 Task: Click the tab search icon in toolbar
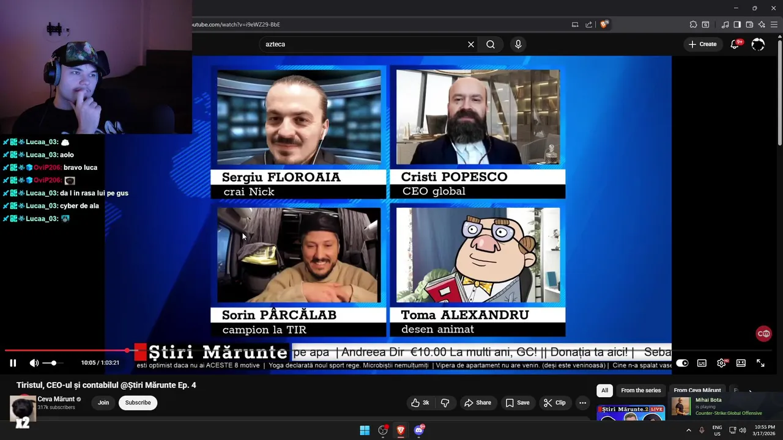(x=705, y=24)
